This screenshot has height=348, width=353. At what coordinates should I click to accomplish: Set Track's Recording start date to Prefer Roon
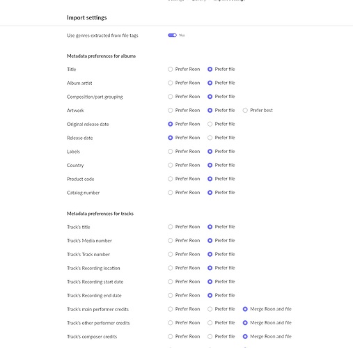coord(171,281)
